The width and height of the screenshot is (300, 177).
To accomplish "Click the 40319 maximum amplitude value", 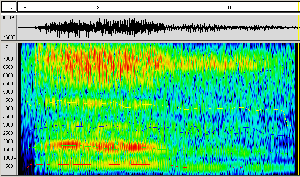I will [8, 17].
